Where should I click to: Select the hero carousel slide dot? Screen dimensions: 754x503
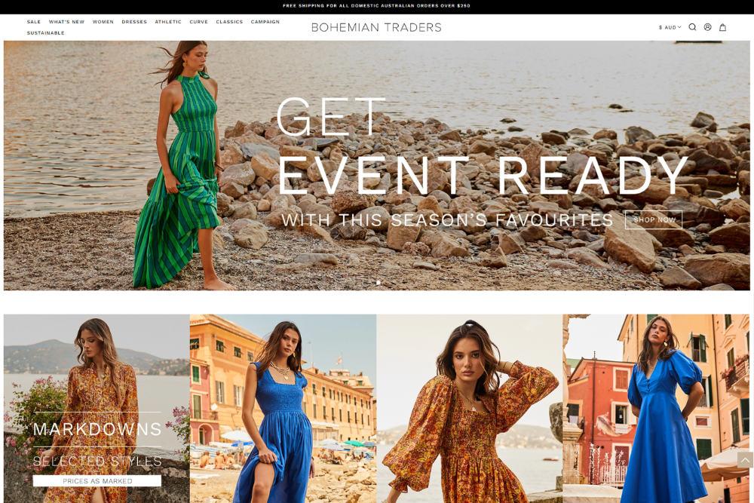coord(379,283)
